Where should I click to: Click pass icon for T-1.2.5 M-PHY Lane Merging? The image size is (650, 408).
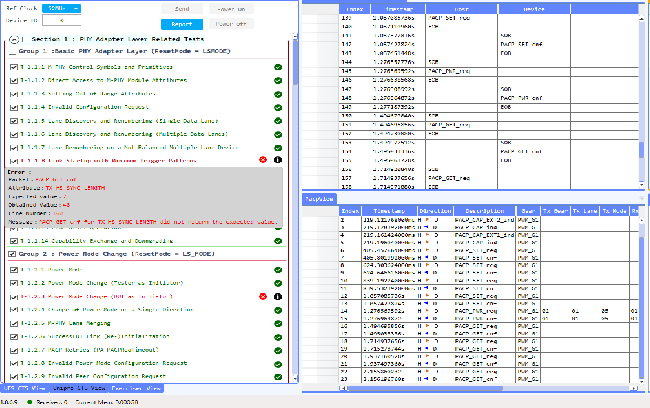tap(278, 324)
